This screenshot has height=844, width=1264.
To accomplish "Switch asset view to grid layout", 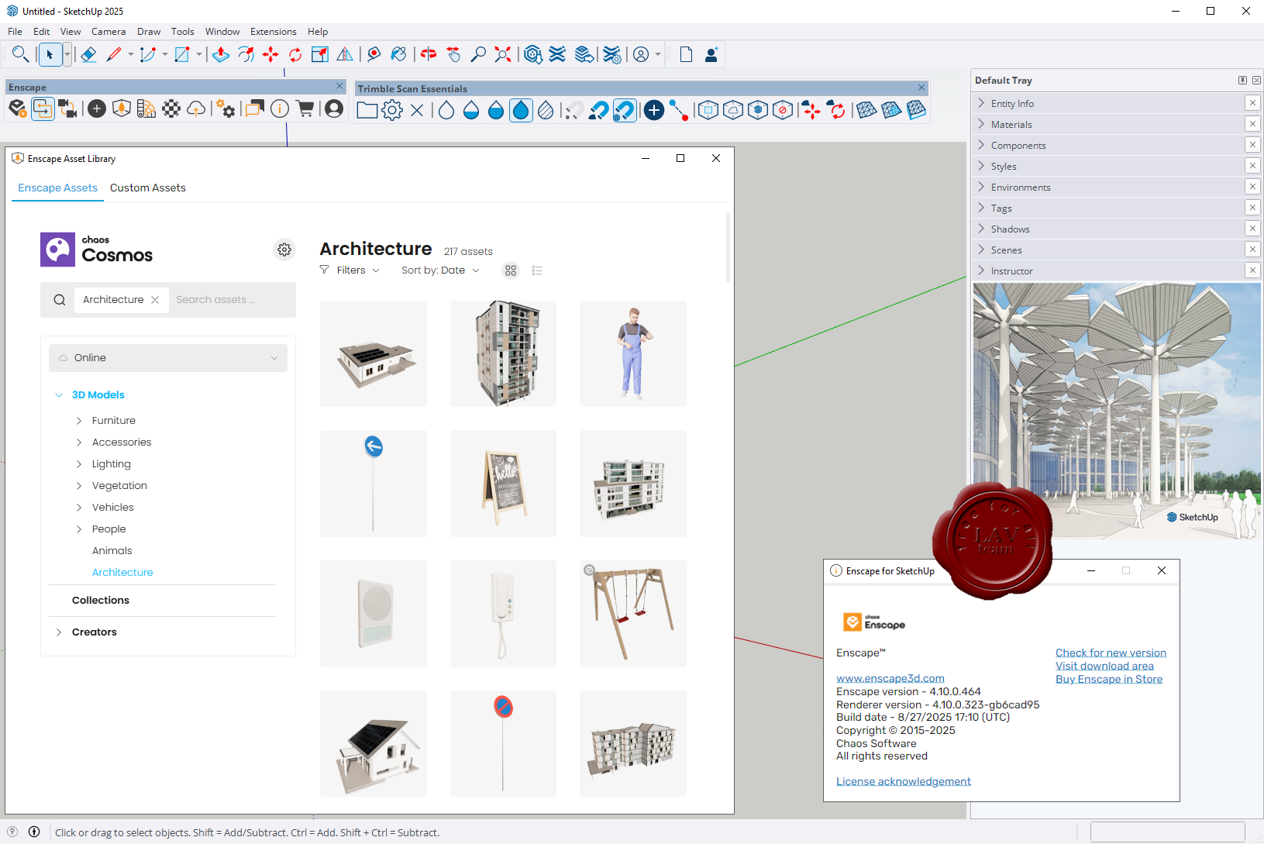I will [x=511, y=270].
